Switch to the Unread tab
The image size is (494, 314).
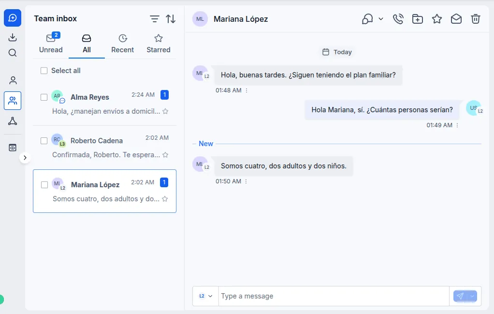click(x=51, y=44)
